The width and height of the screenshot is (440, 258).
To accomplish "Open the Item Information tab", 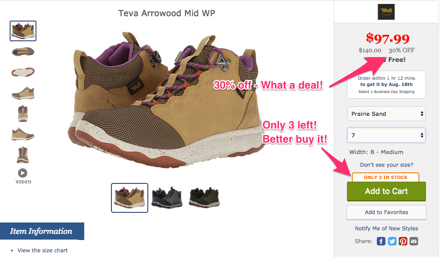I will pyautogui.click(x=42, y=231).
